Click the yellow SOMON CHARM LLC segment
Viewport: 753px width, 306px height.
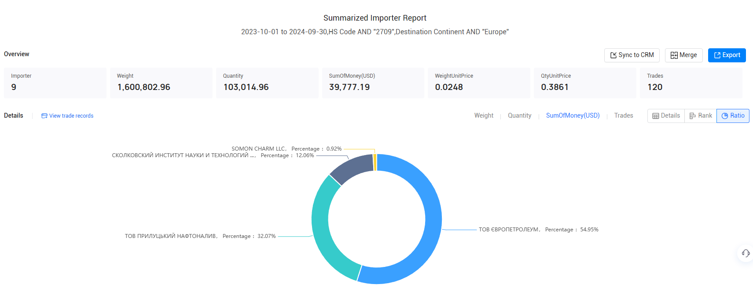375,162
